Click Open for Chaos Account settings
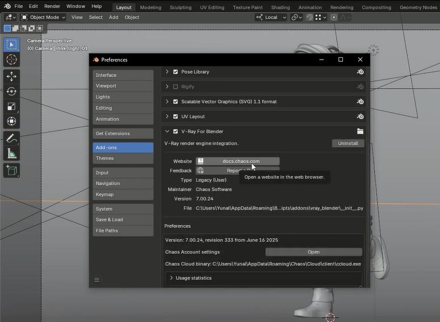 tap(314, 252)
